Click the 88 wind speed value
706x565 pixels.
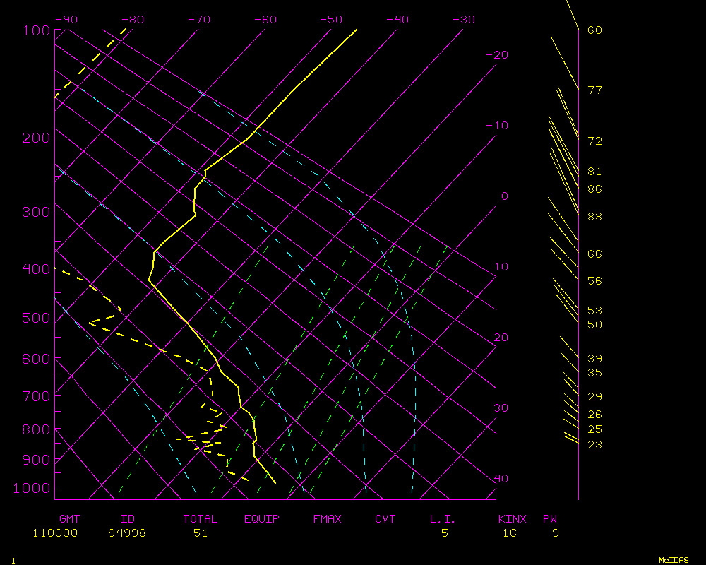pos(594,216)
